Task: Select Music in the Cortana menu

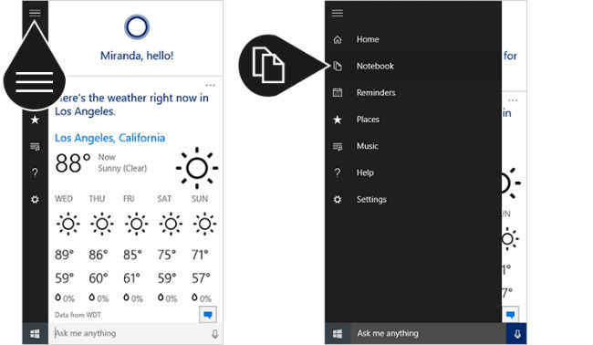Action: (x=368, y=146)
